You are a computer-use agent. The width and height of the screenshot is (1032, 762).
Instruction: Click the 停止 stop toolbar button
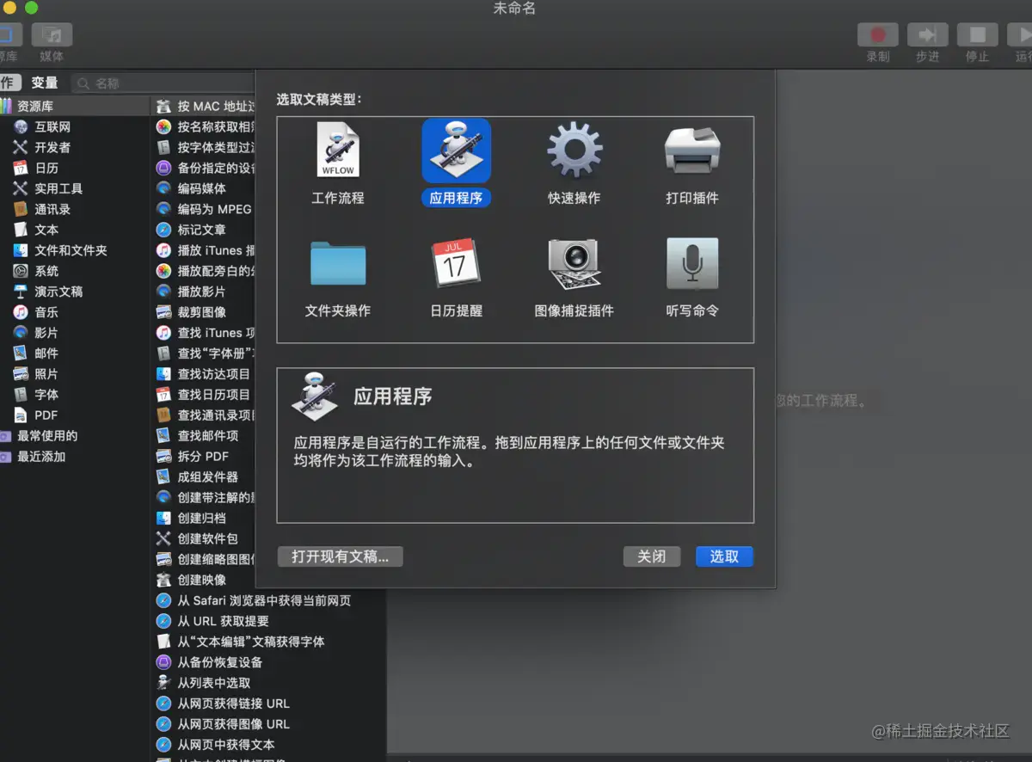click(x=978, y=35)
